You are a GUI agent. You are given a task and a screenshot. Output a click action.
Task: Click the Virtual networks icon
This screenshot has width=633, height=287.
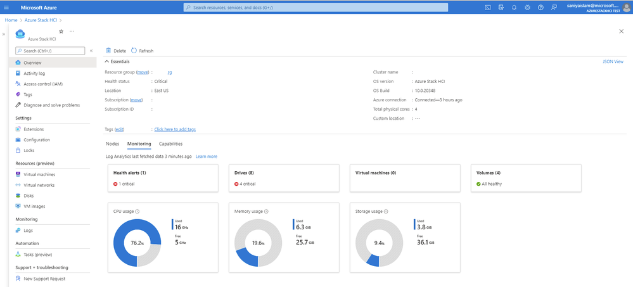(x=18, y=185)
